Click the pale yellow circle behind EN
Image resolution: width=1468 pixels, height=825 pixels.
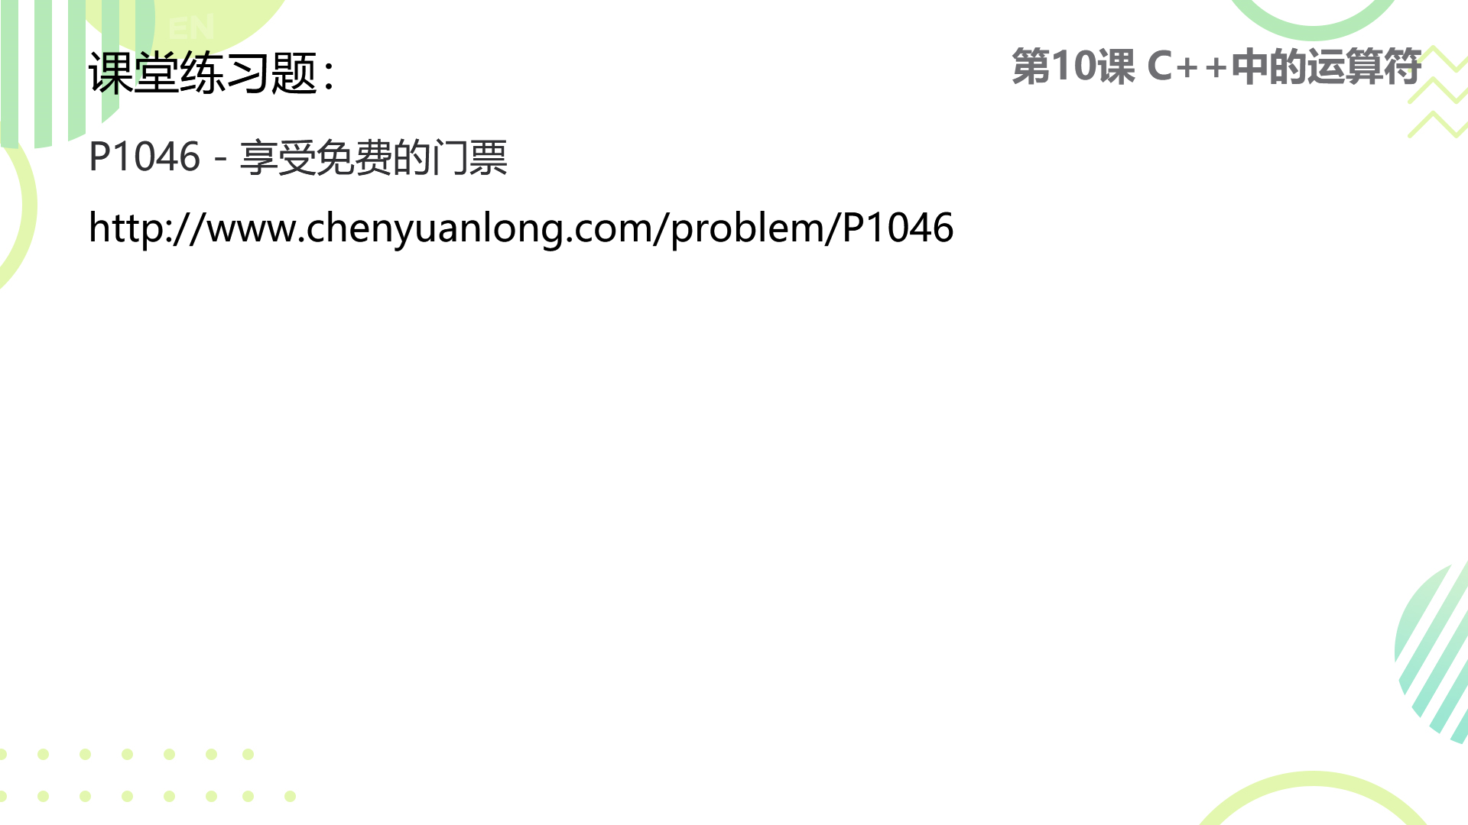point(191,23)
